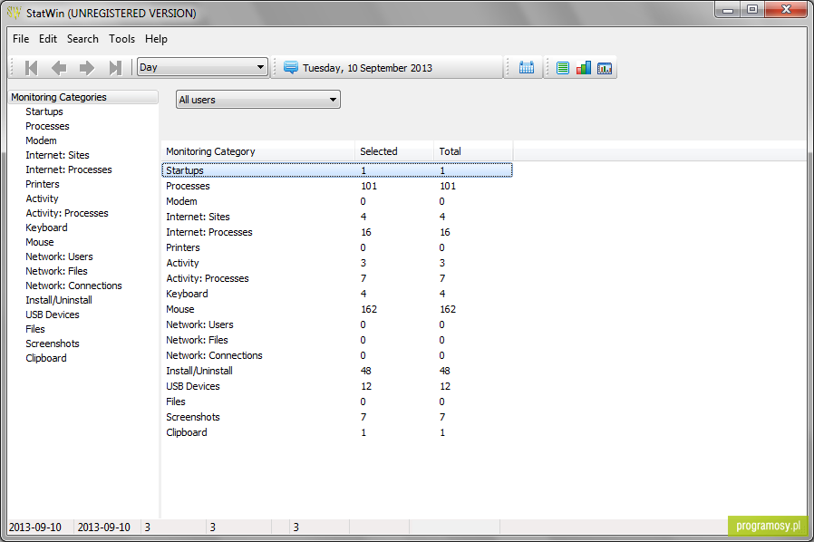The image size is (814, 542).
Task: Select Processes in the sidebar tree
Action: coord(47,126)
